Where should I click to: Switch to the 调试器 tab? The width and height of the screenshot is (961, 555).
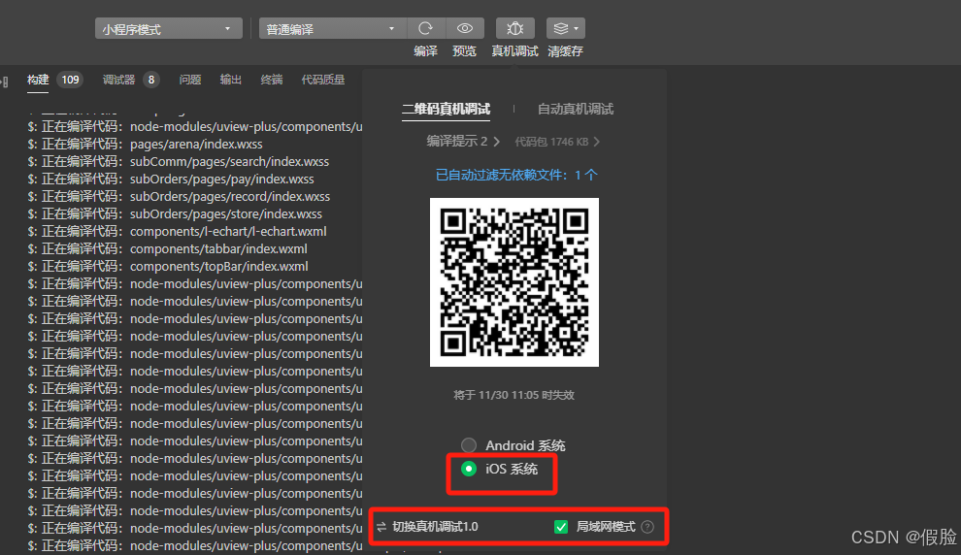118,80
